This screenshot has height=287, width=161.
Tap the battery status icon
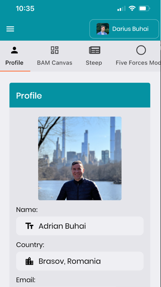coord(144,8)
